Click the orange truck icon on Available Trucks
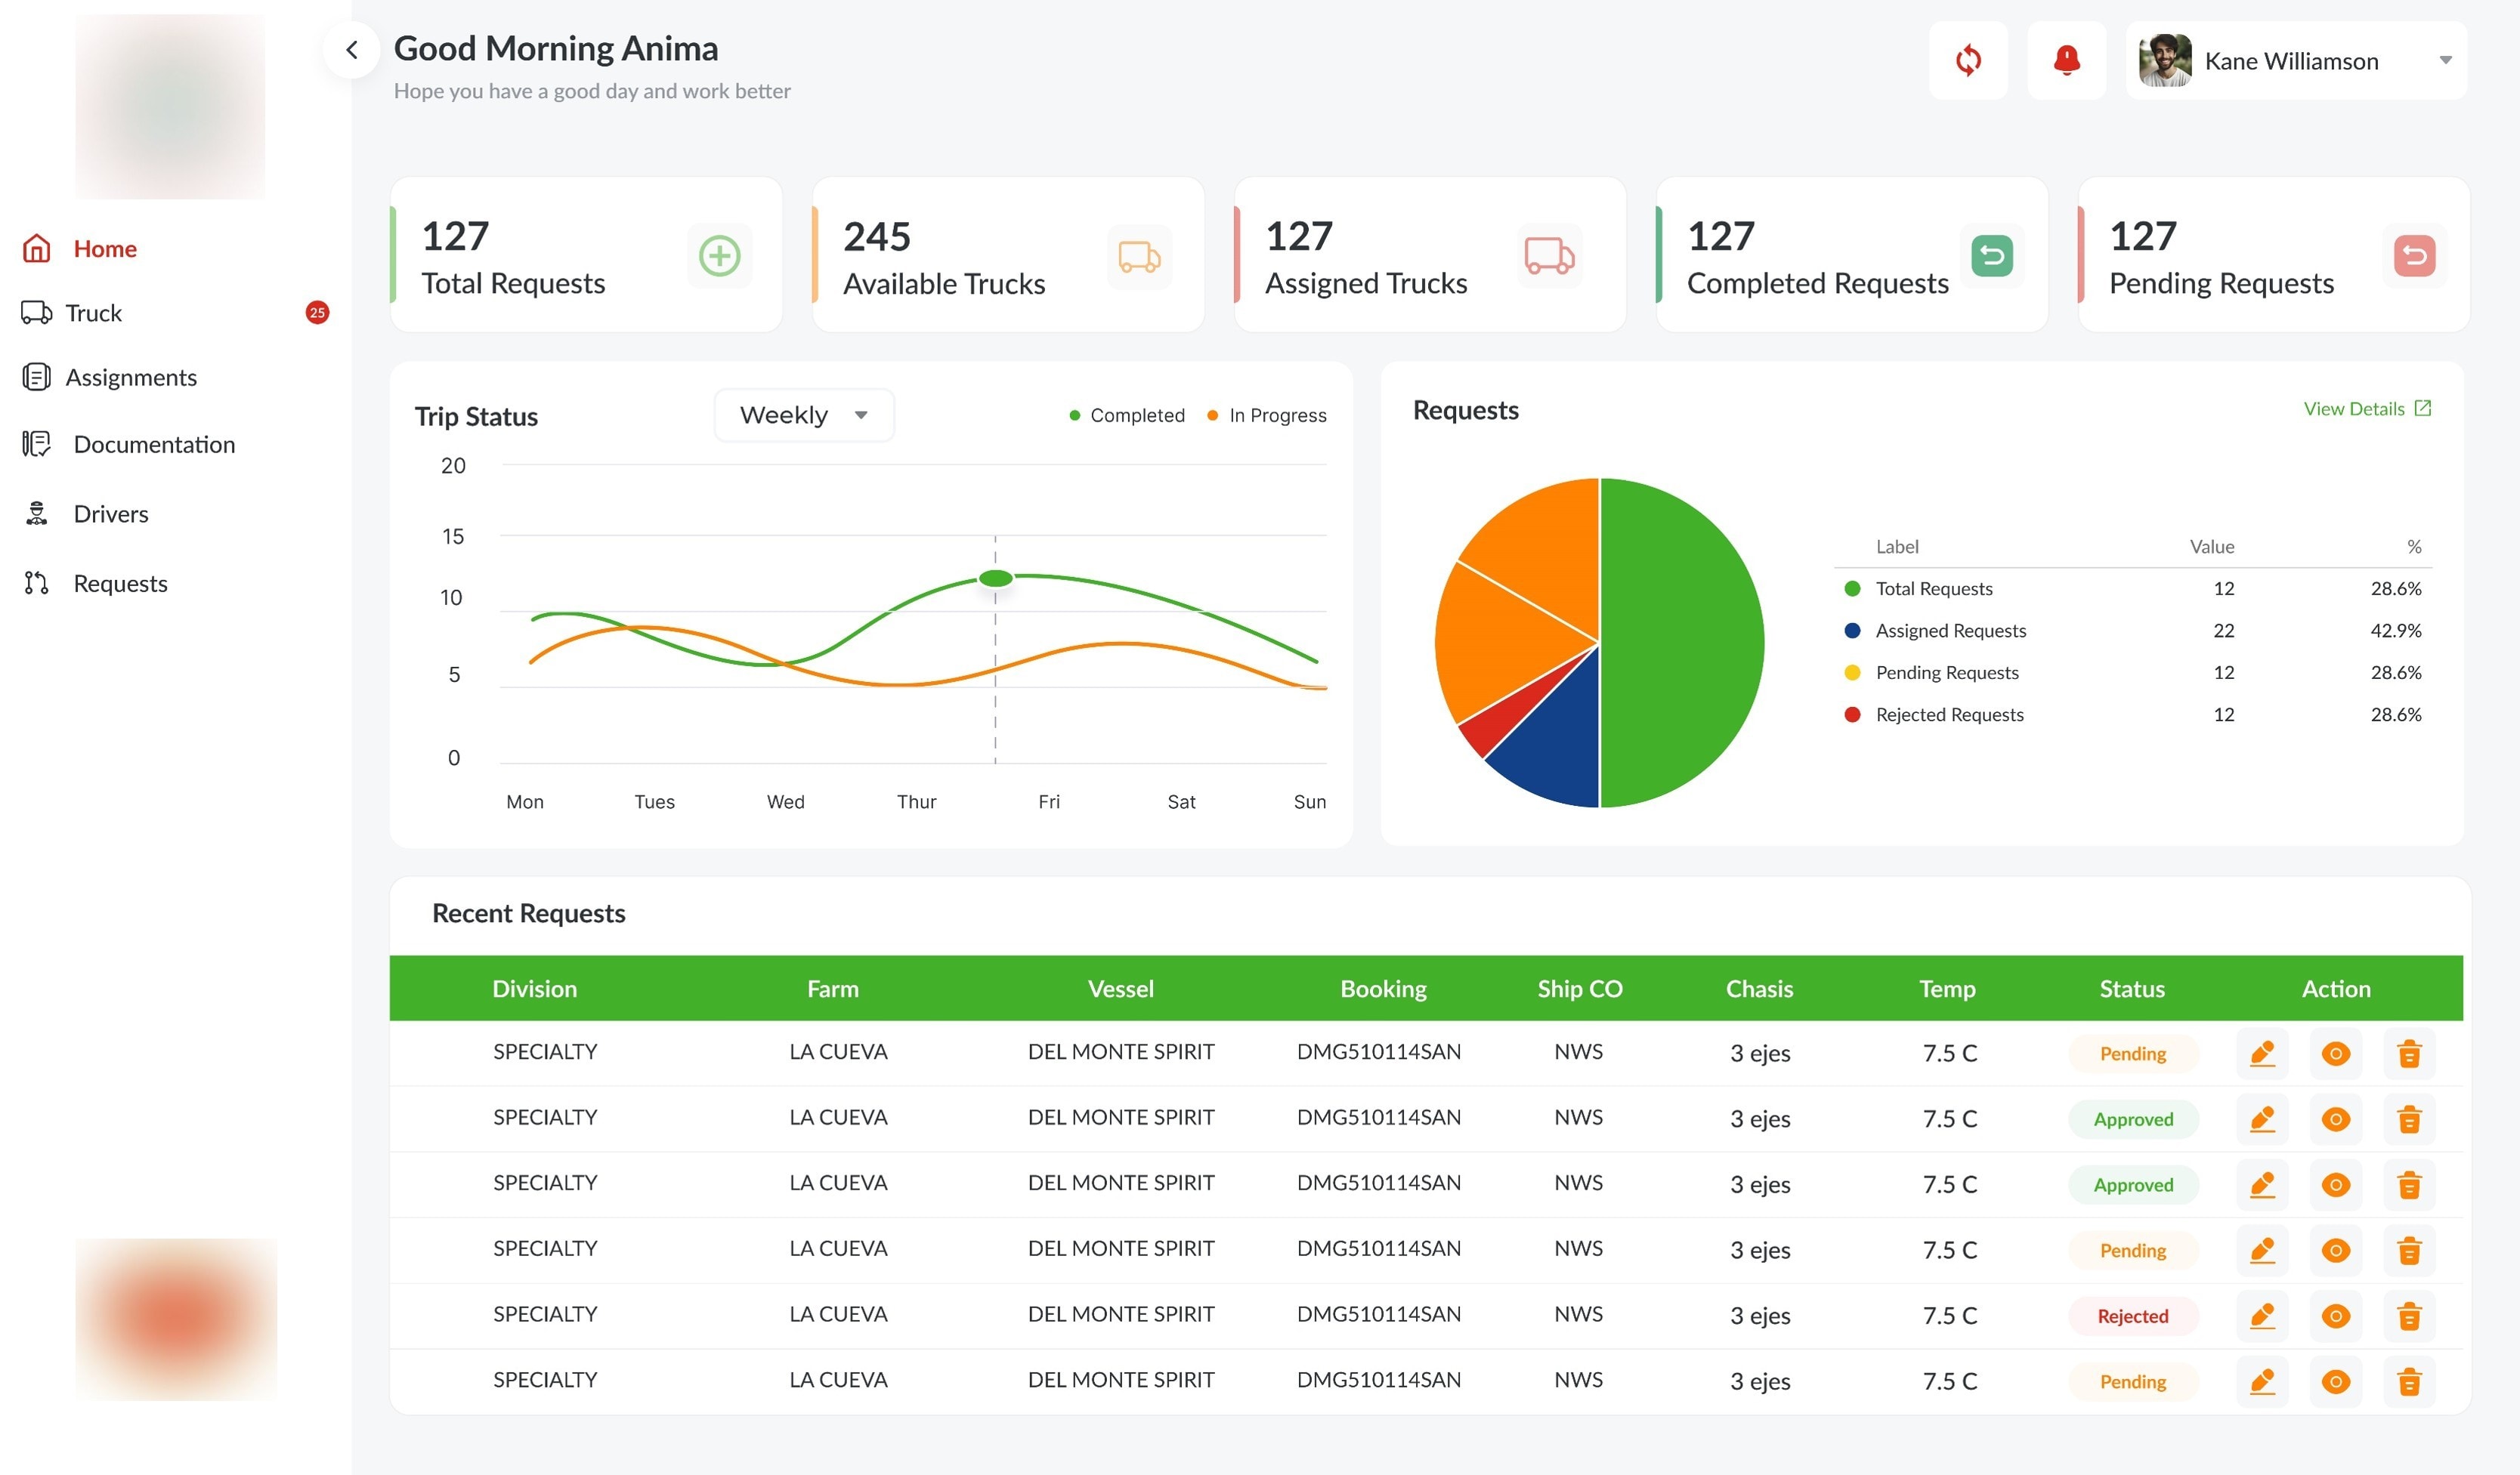 point(1139,257)
